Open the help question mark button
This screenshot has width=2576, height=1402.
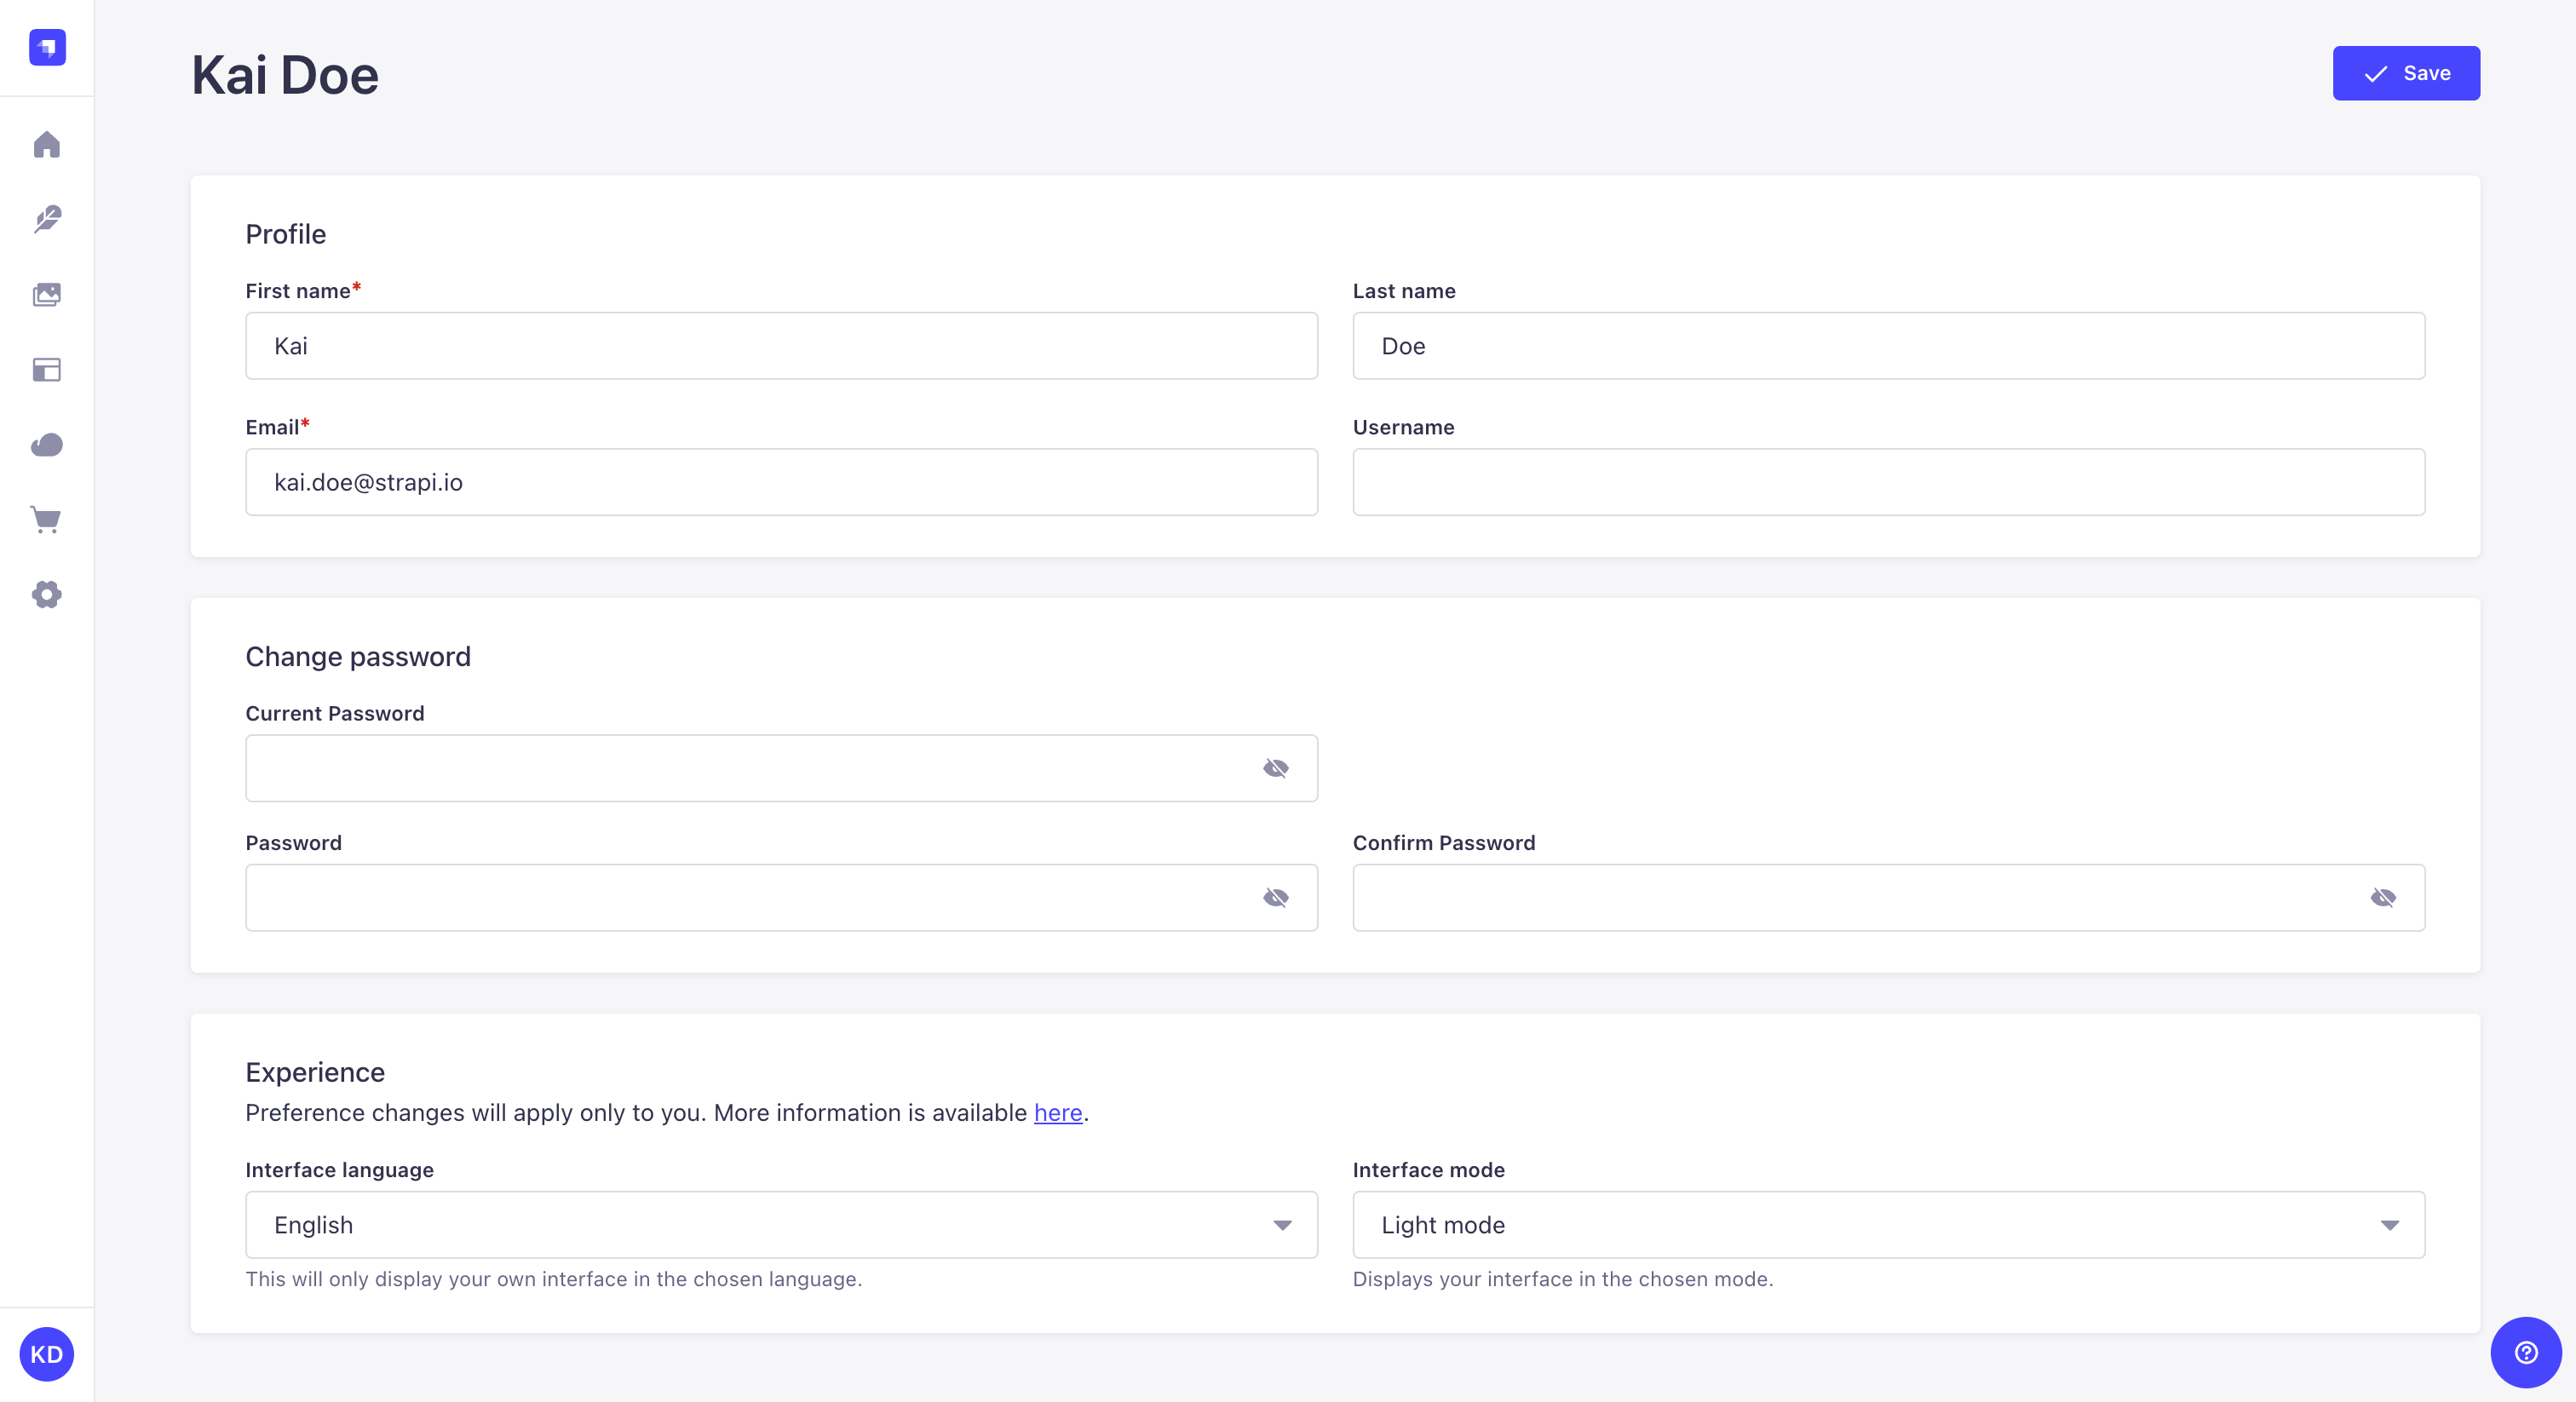click(x=2524, y=1353)
